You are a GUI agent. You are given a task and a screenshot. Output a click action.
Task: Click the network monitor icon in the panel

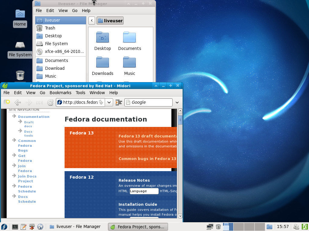[210, 227]
